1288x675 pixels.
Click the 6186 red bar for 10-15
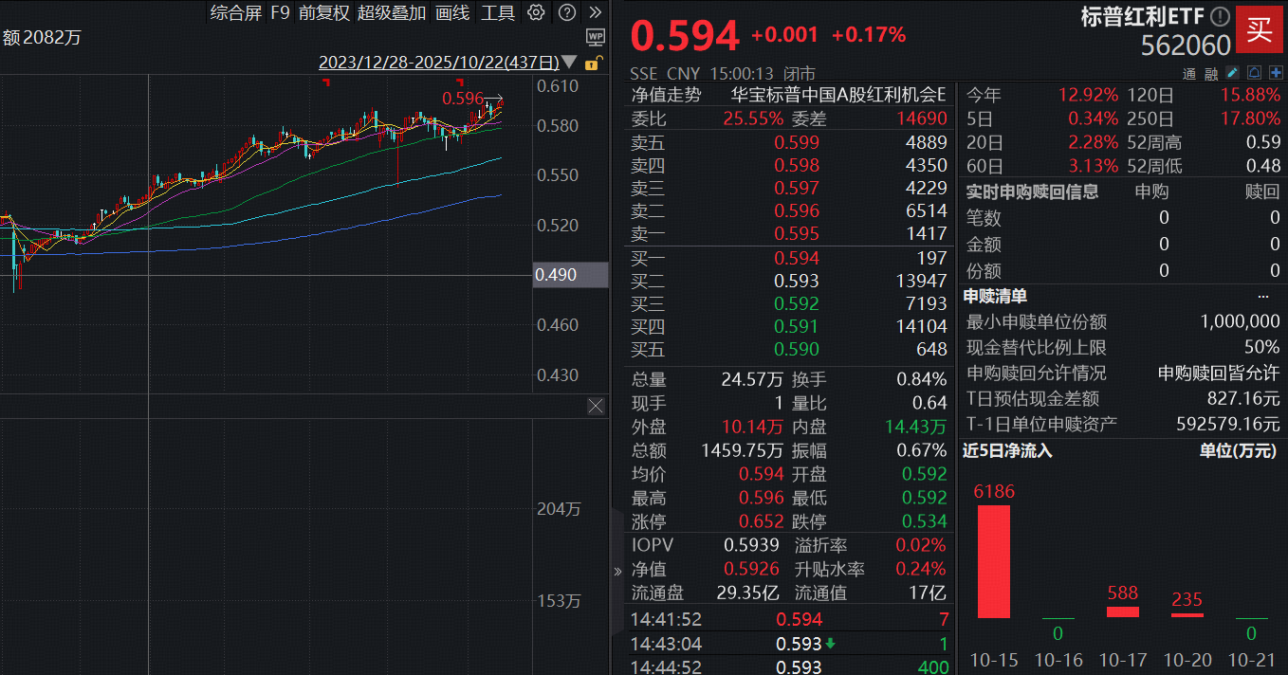coord(993,561)
